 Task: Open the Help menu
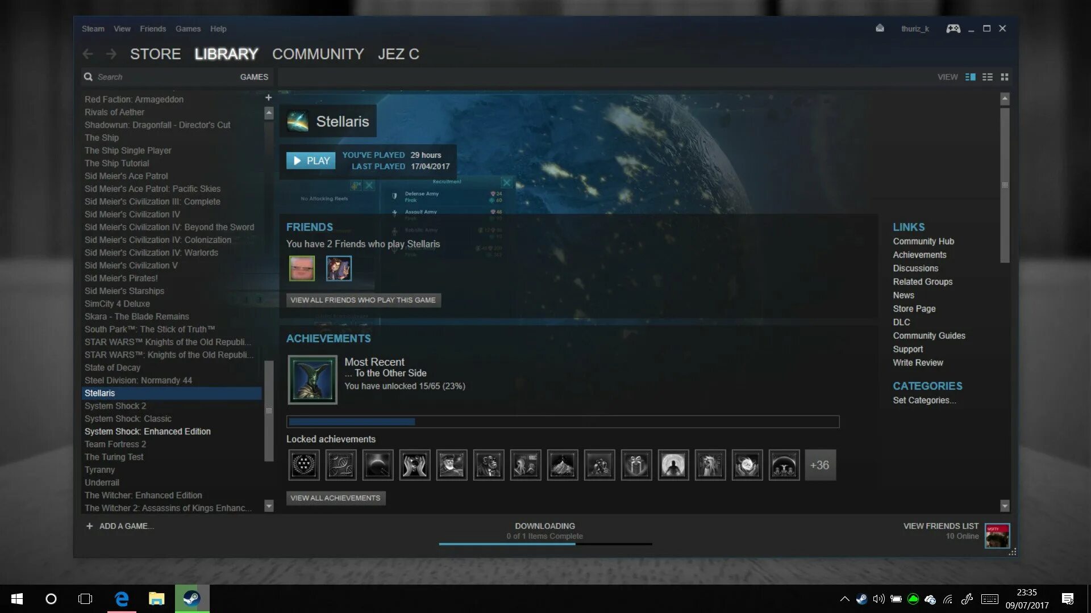tap(218, 28)
